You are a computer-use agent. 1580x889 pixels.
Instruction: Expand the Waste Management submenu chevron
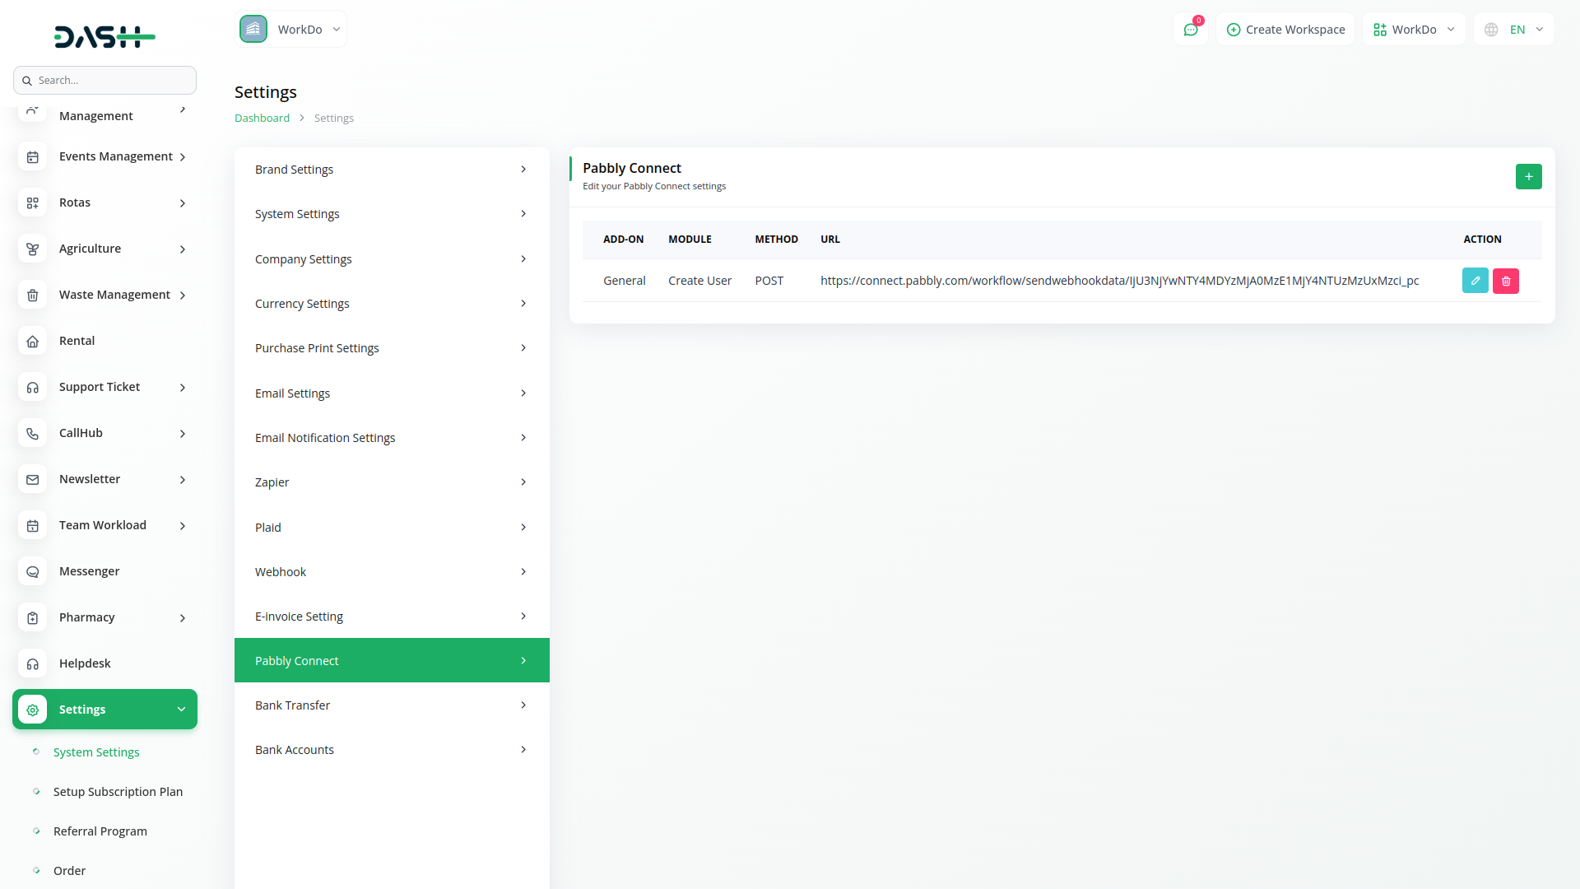183,296
